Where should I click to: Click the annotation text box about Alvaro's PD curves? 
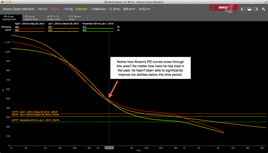click(150, 68)
